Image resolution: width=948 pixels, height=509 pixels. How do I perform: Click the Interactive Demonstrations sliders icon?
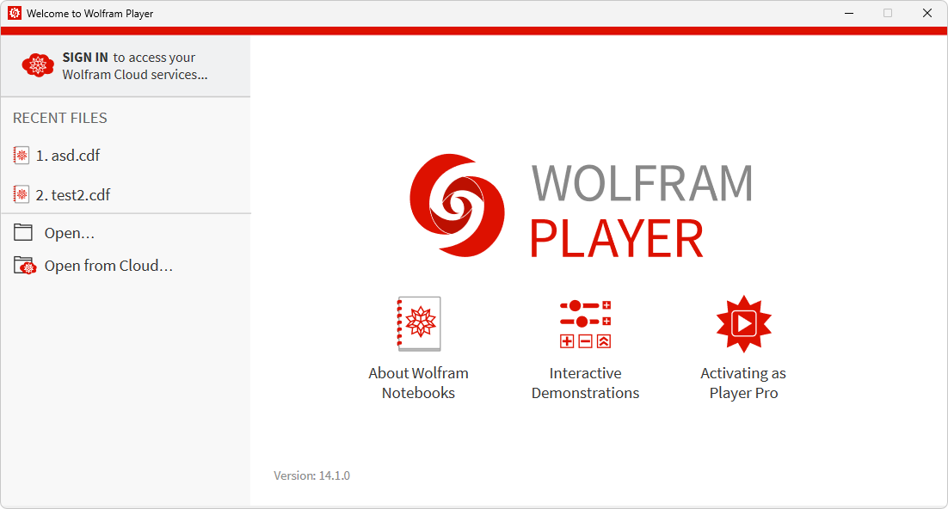[x=585, y=324]
